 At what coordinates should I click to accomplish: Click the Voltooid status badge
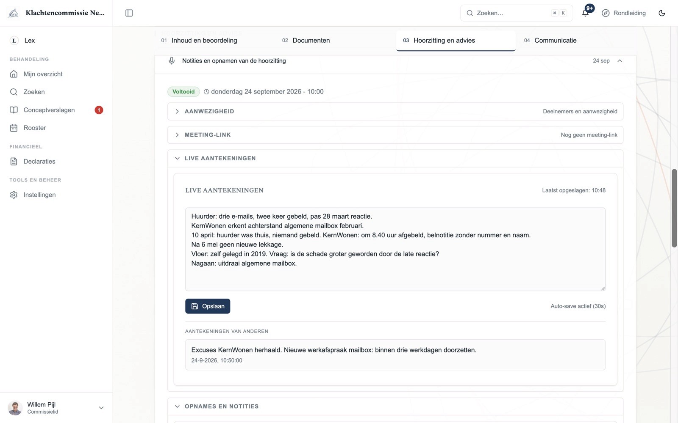click(x=183, y=92)
